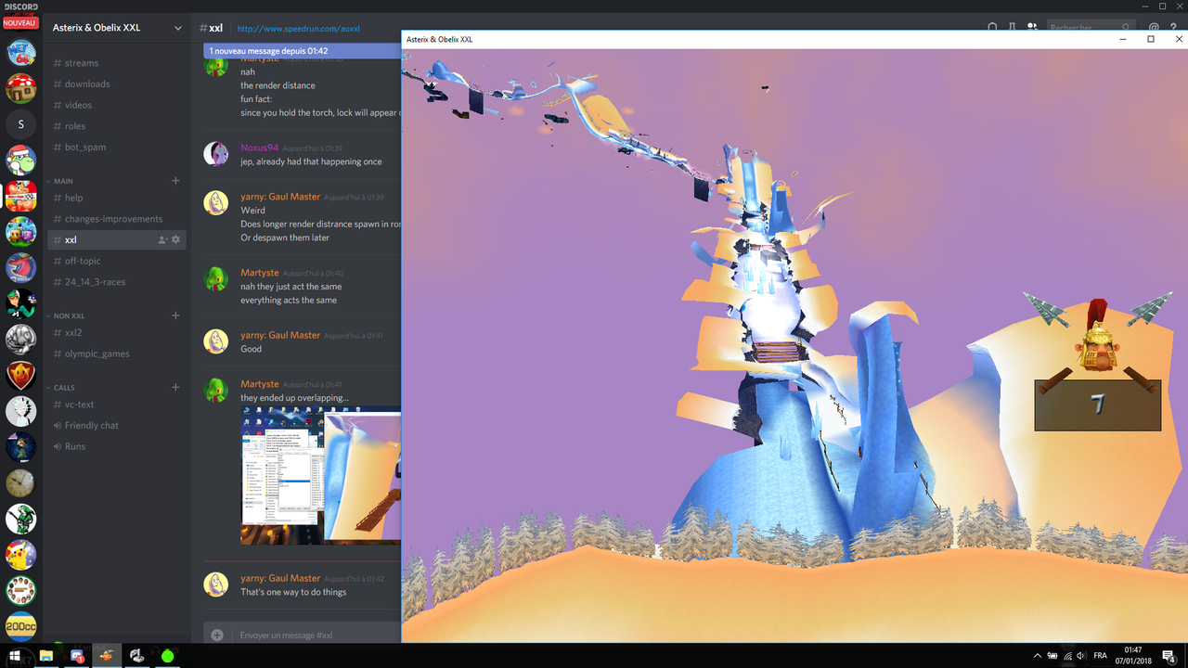Click the new message since 01:42 banner

point(303,51)
